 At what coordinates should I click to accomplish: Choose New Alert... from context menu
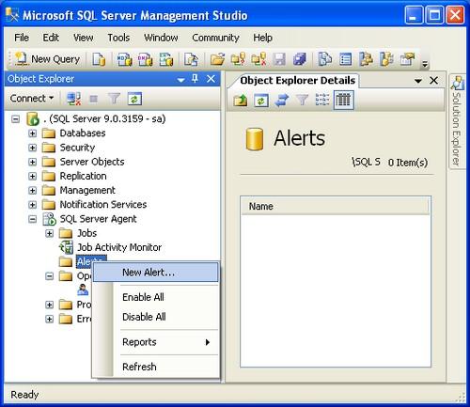156,273
